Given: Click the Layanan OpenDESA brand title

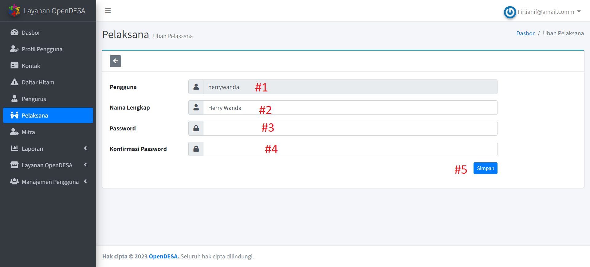Looking at the screenshot, I should [54, 11].
